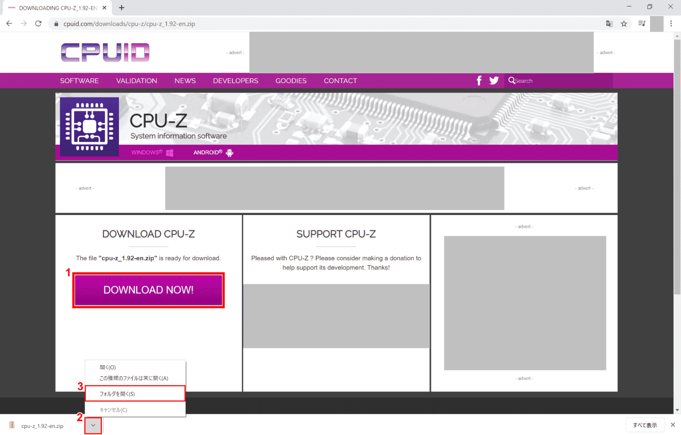Screen dimensions: 681x435
Task: Expand the cpu-z_1.92-en.zip download options arrow
Action: (93, 425)
